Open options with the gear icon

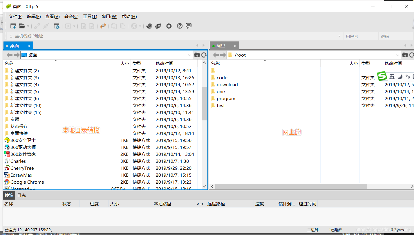[169, 26]
